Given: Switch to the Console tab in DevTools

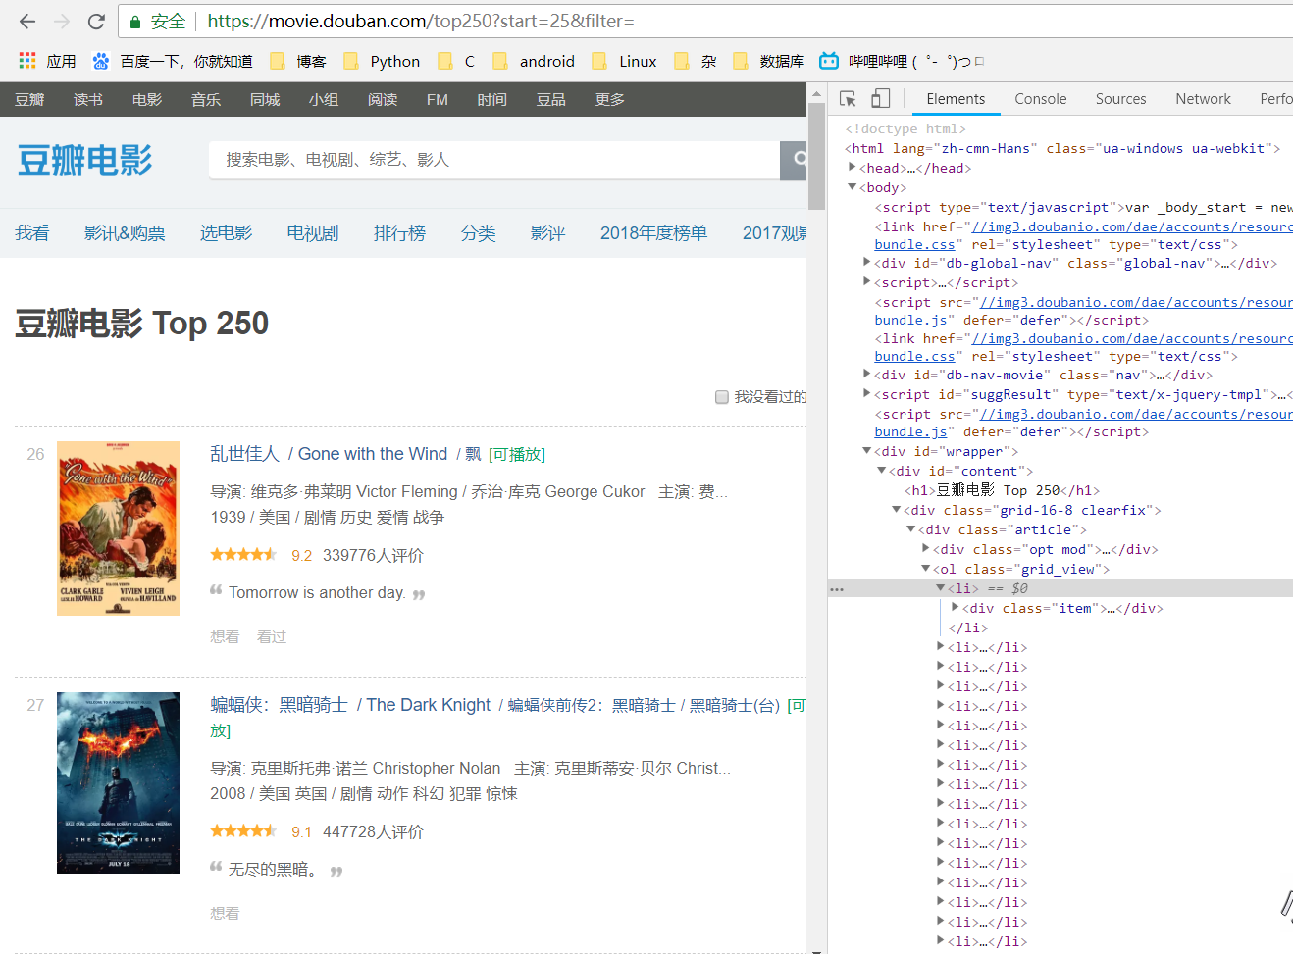Looking at the screenshot, I should coord(1040,98).
